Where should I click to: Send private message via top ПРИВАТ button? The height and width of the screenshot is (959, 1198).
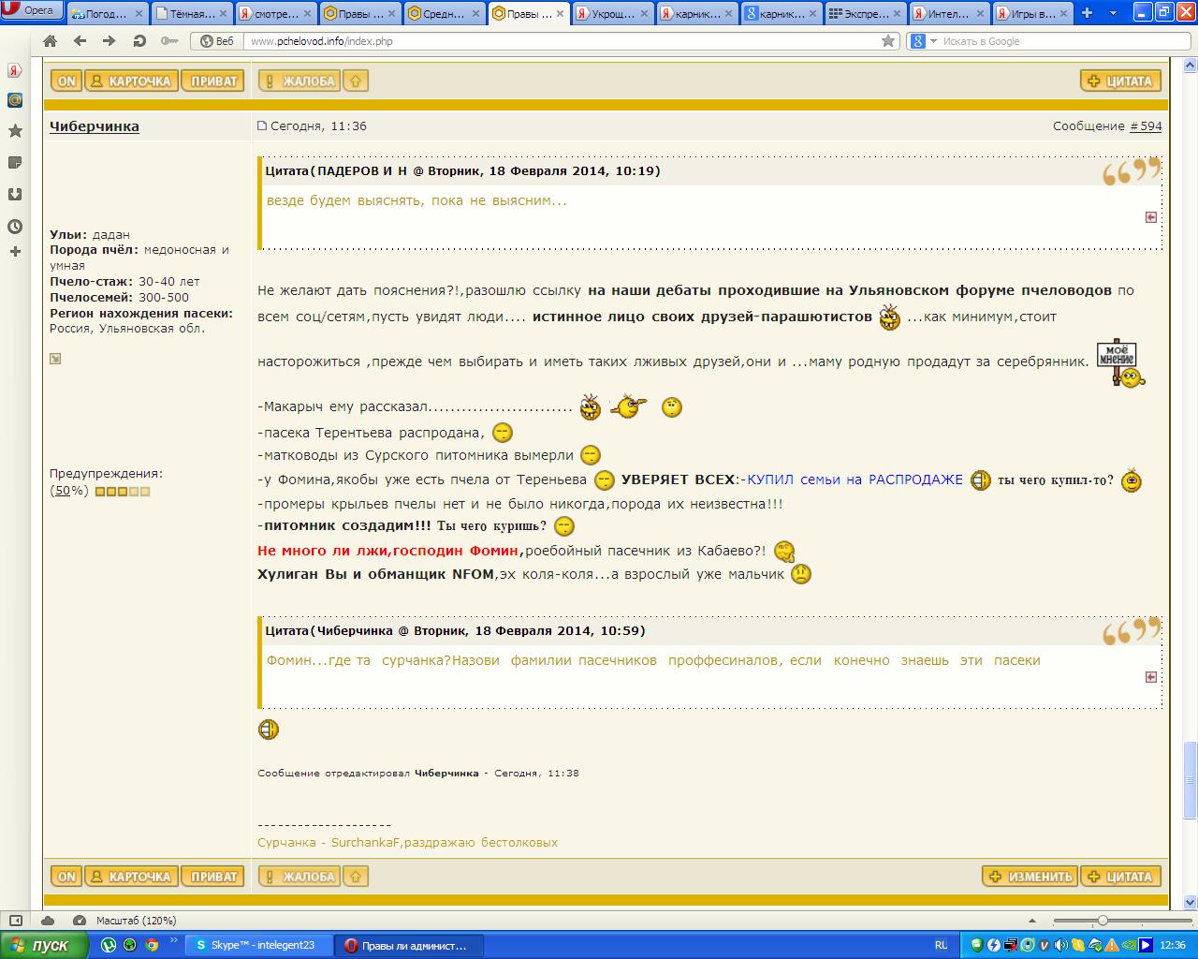click(x=212, y=81)
